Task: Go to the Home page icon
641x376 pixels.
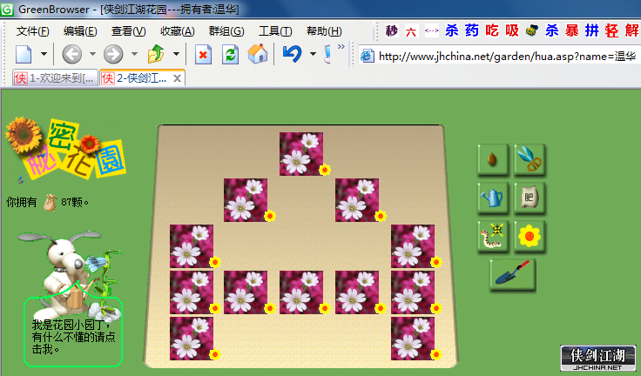Action: [258, 54]
